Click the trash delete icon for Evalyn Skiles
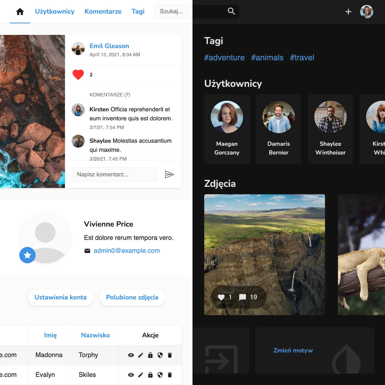The height and width of the screenshot is (385, 385). [x=170, y=375]
